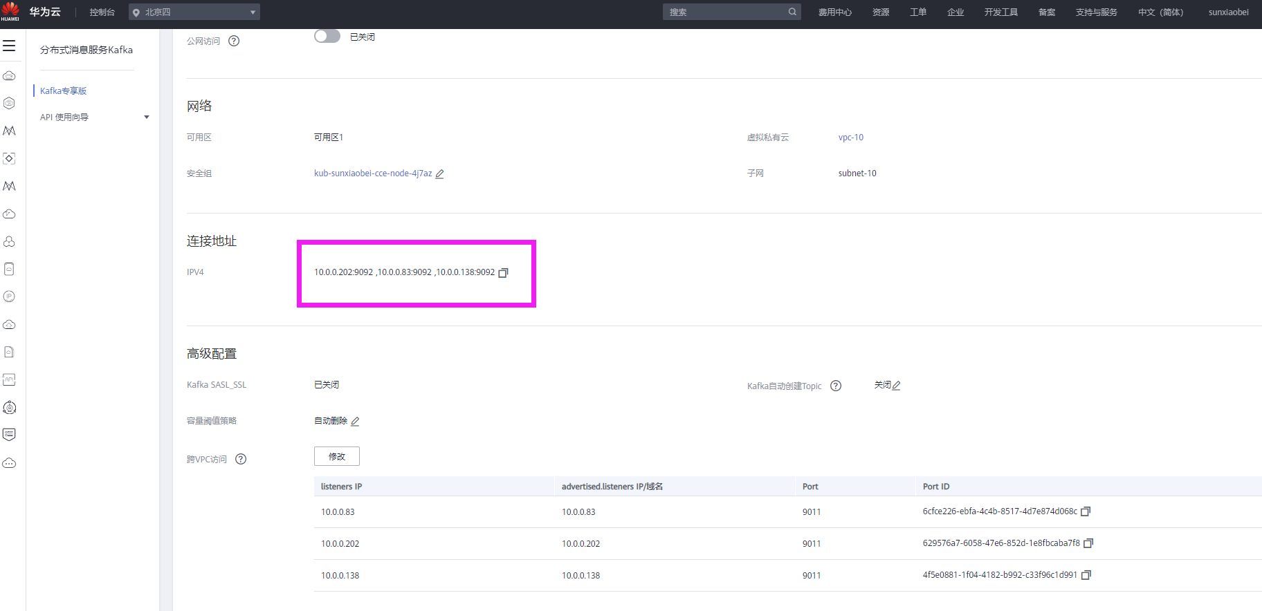
Task: Click the search magnifier icon
Action: coord(792,12)
